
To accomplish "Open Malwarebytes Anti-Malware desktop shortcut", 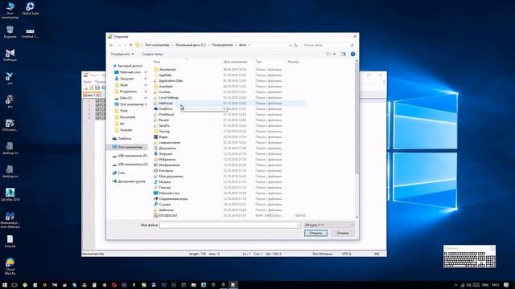I will pos(10,220).
